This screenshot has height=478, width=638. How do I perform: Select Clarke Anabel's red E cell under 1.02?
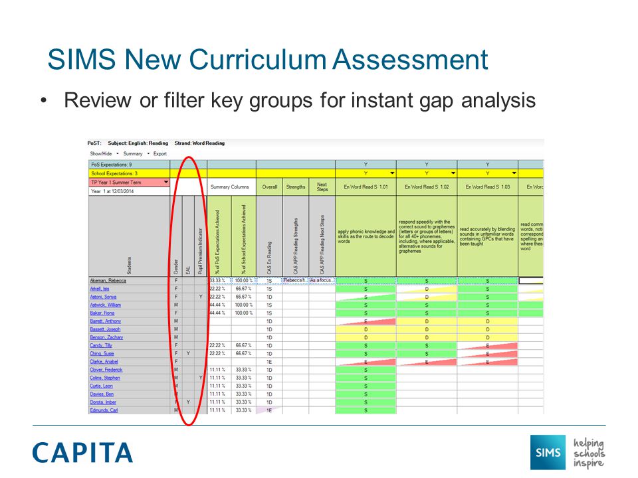click(427, 362)
